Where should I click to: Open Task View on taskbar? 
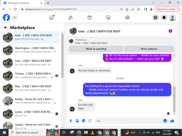click(64, 132)
